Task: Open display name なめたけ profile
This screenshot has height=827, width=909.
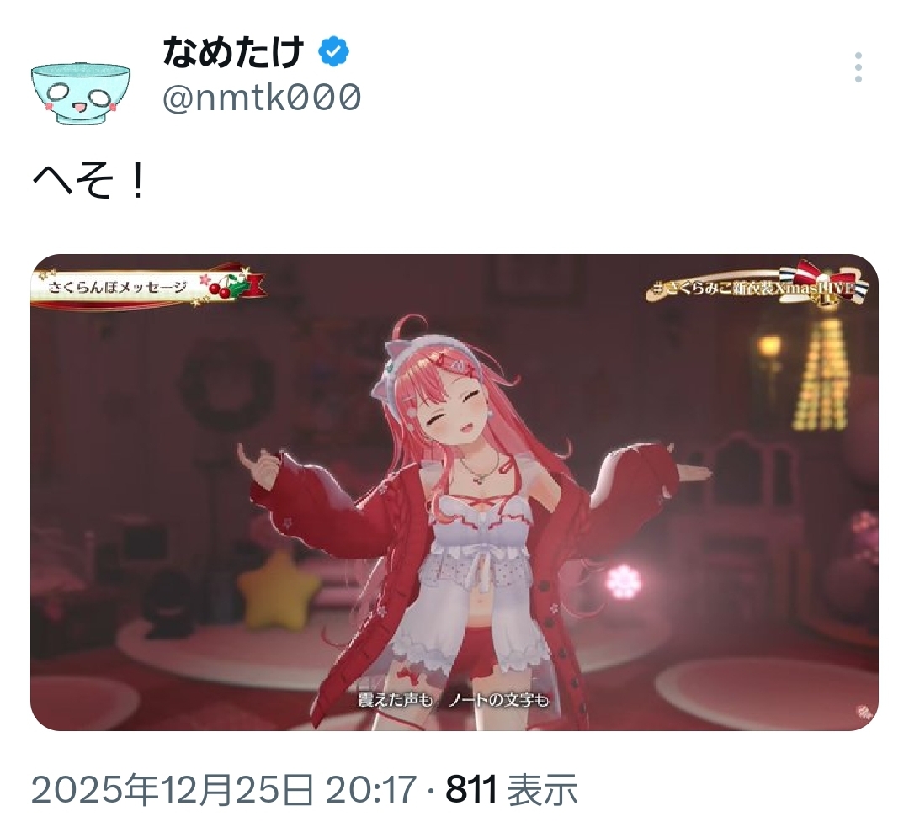Action: click(x=233, y=51)
